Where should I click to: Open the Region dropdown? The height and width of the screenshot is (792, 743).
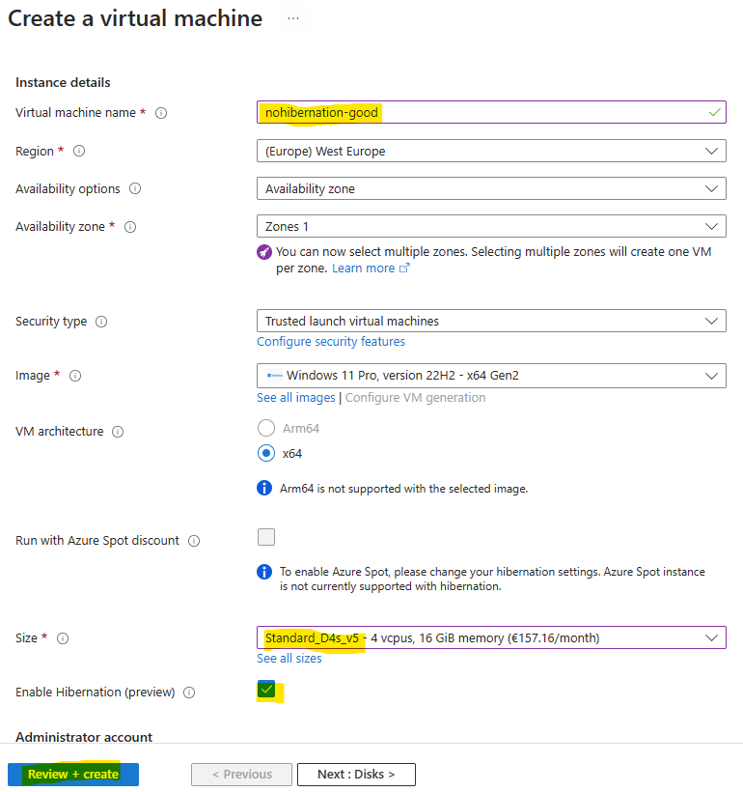[x=491, y=151]
